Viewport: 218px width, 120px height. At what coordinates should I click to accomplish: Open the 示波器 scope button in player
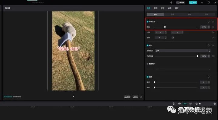127,96
